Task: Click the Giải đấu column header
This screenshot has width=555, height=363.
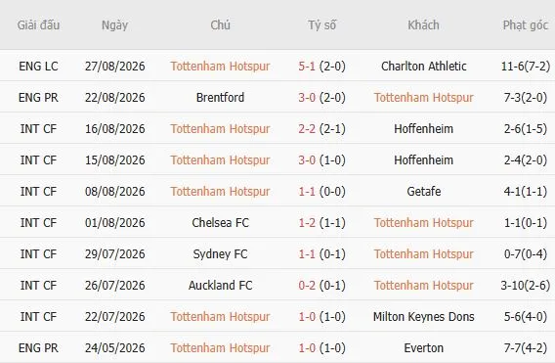Action: click(38, 25)
